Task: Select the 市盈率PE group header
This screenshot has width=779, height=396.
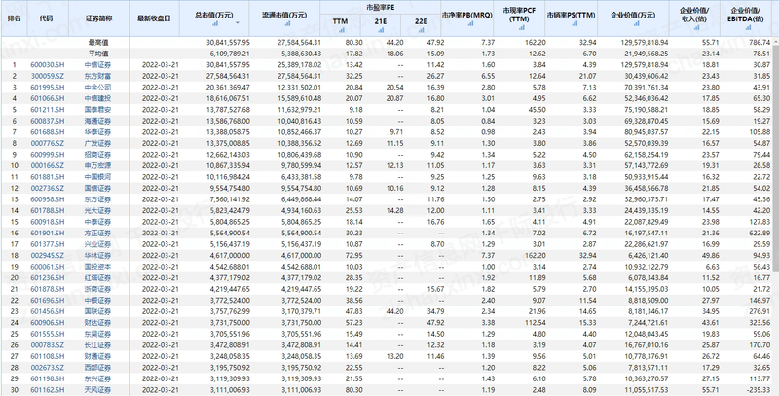Action: click(x=380, y=7)
